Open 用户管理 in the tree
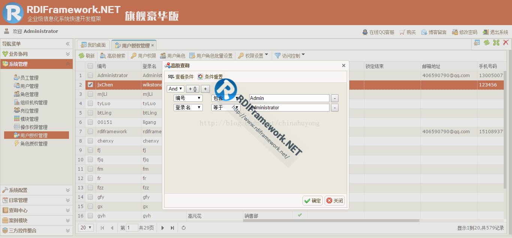This screenshot has height=238, width=512. (29, 86)
